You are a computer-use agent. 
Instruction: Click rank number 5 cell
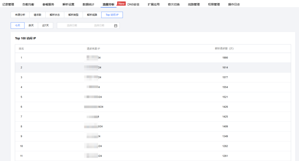tap(21, 97)
